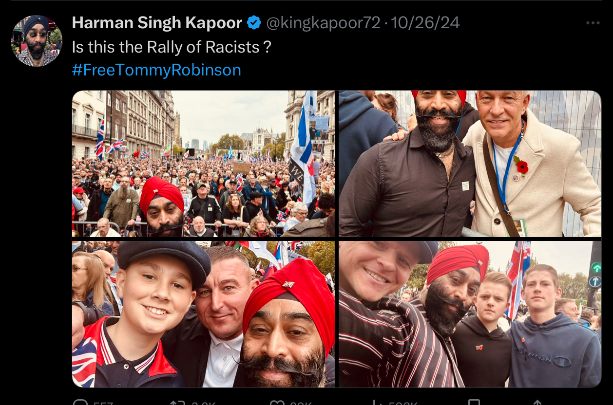Image resolution: width=613 pixels, height=405 pixels.
Task: Visit the @kingkapoor72 handle link
Action: pyautogui.click(x=323, y=22)
